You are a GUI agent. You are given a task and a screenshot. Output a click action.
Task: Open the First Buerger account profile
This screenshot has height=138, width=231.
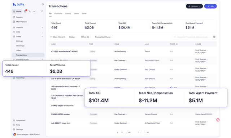pos(26,134)
